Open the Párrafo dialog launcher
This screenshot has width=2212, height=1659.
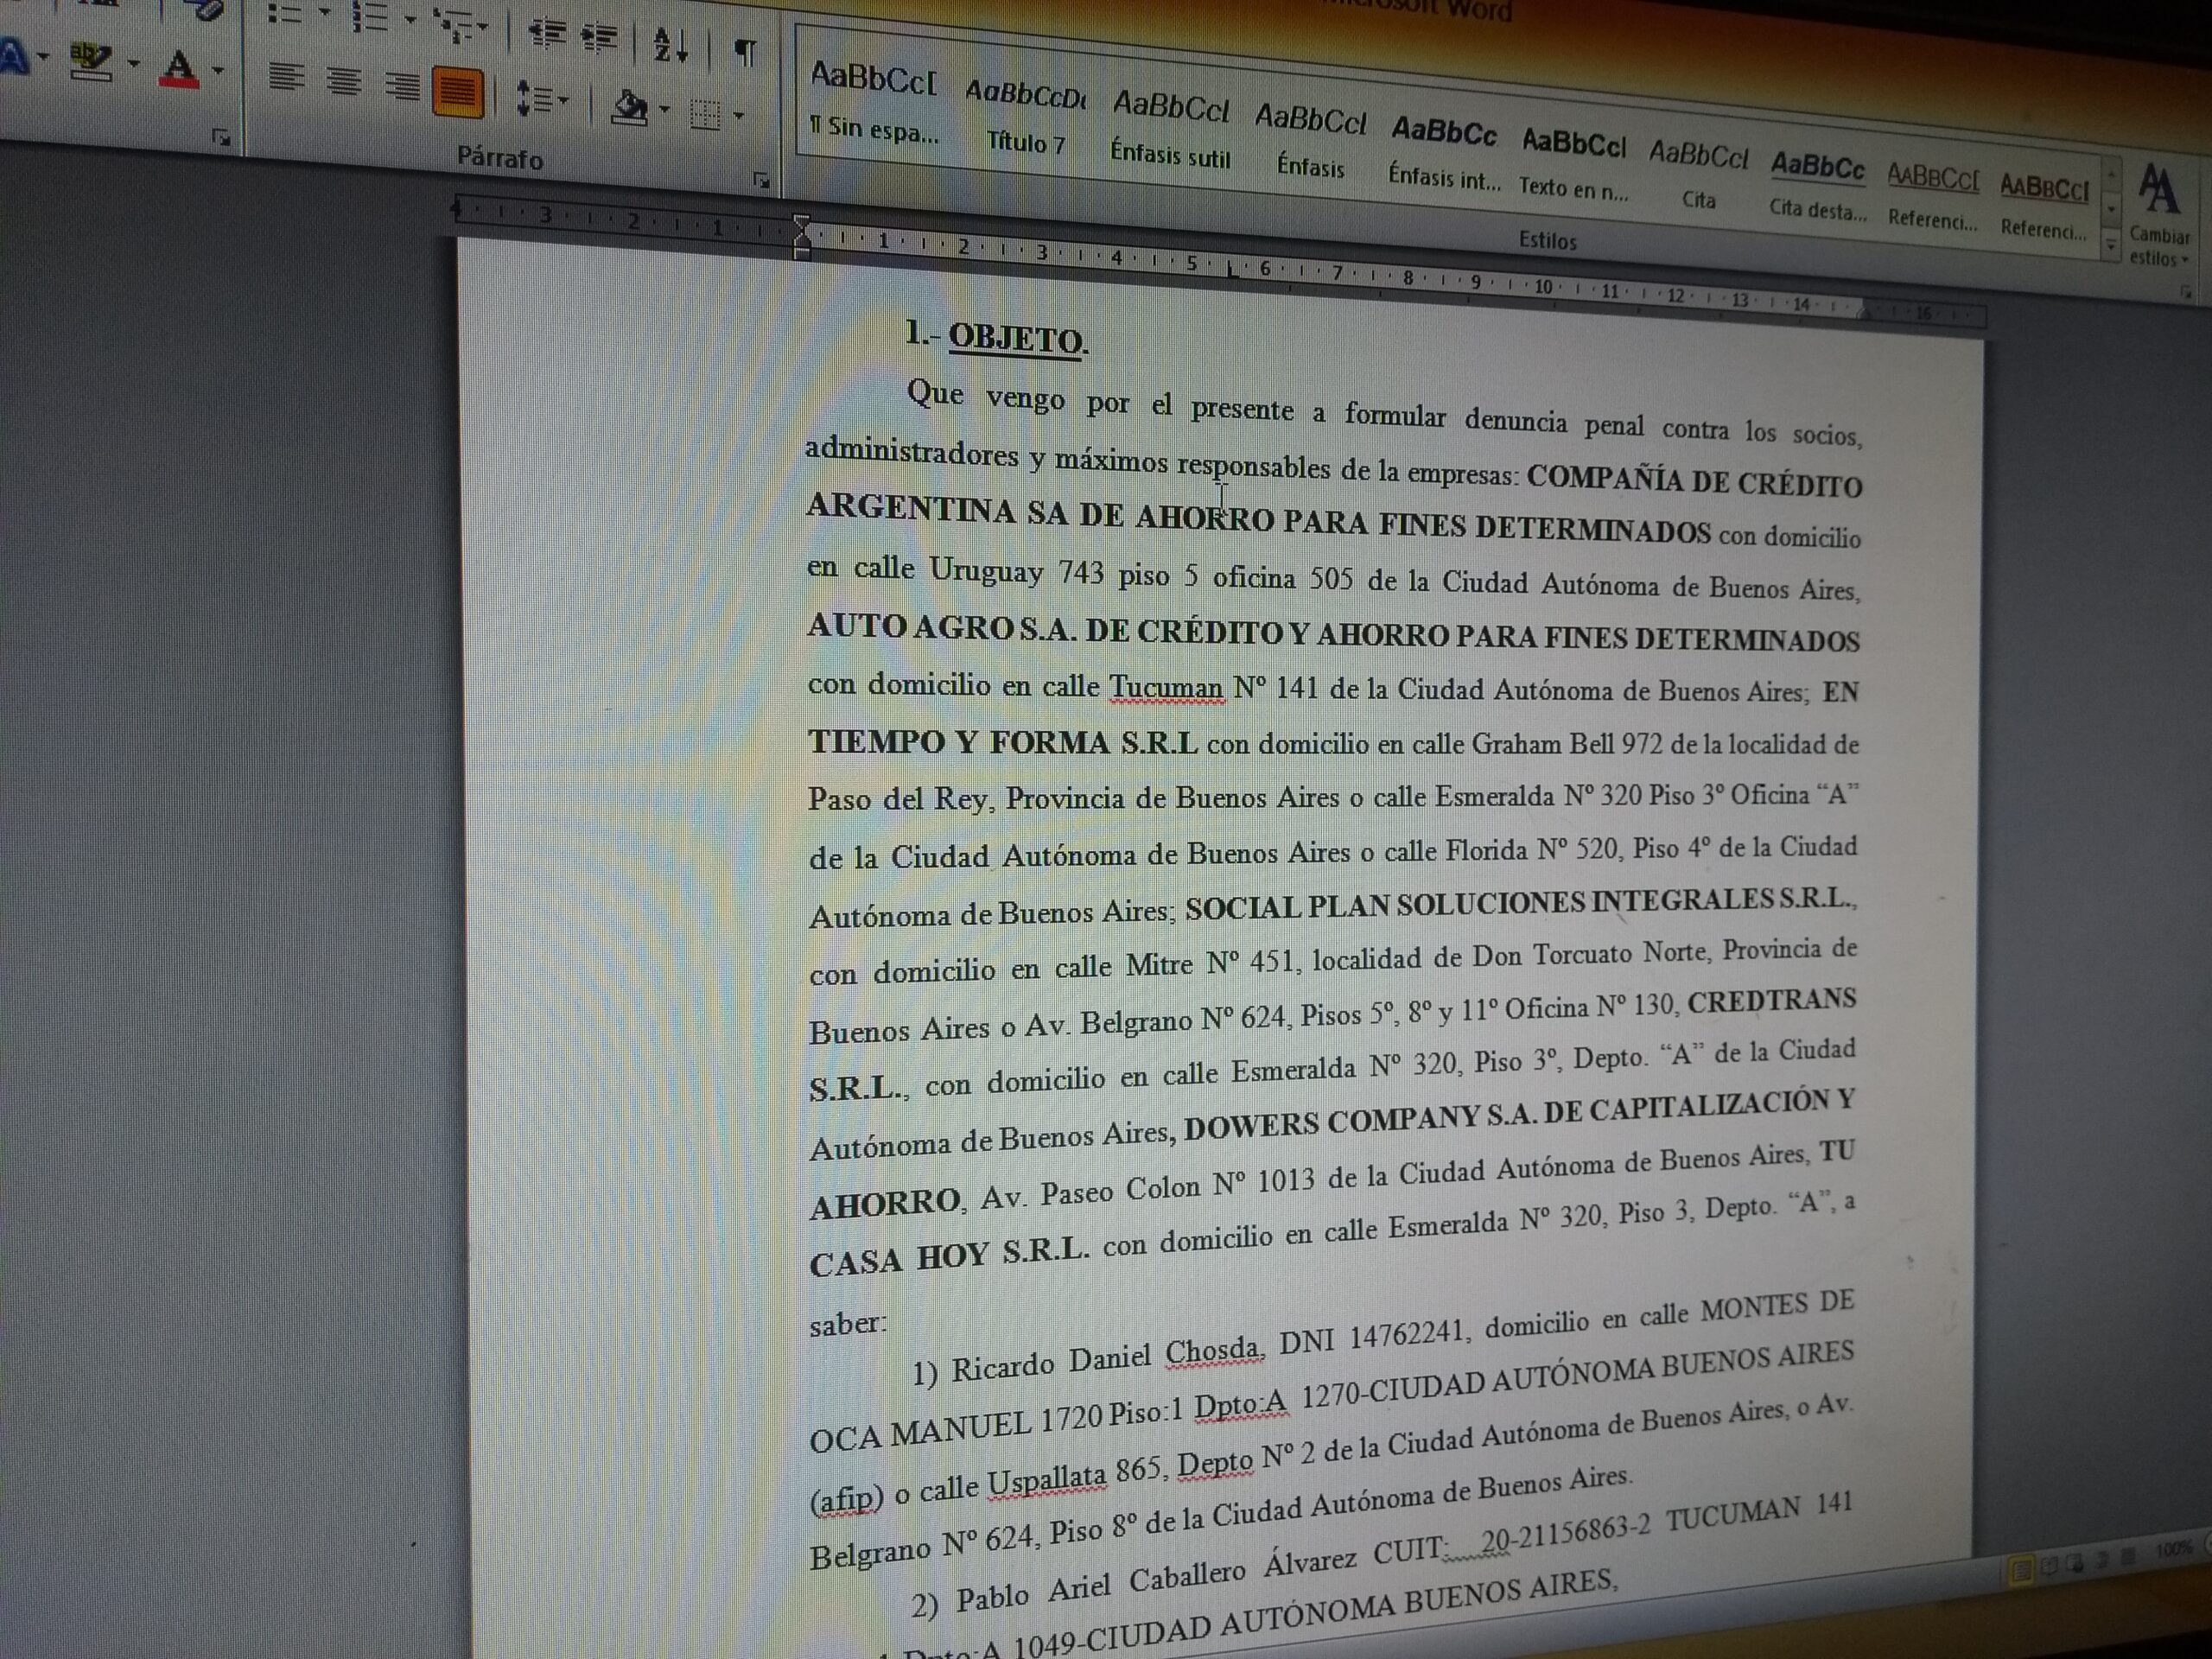[x=762, y=181]
